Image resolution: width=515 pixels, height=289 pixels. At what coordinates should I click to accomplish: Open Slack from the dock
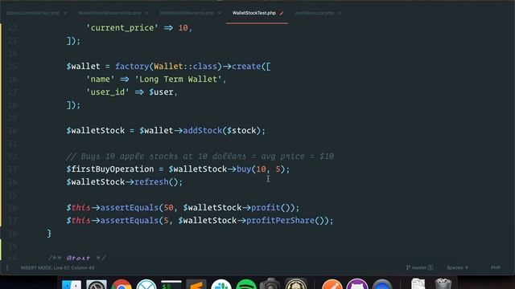point(221,284)
